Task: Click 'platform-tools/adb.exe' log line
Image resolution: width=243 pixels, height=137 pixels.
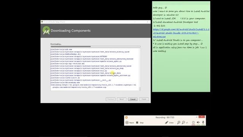Action: pos(61,49)
